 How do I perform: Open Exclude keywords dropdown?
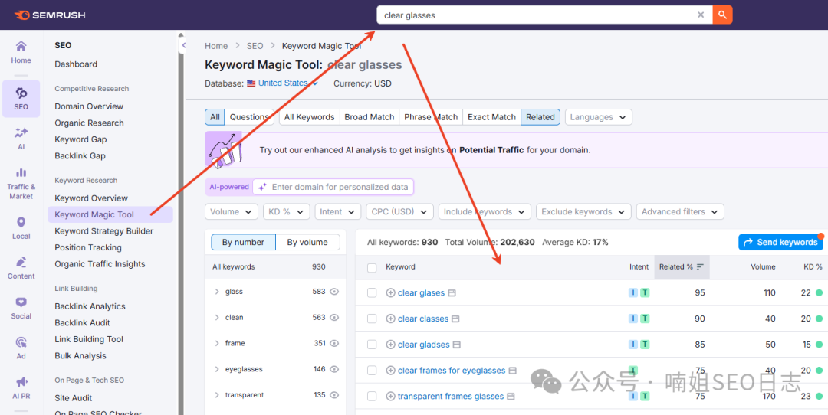[583, 211]
